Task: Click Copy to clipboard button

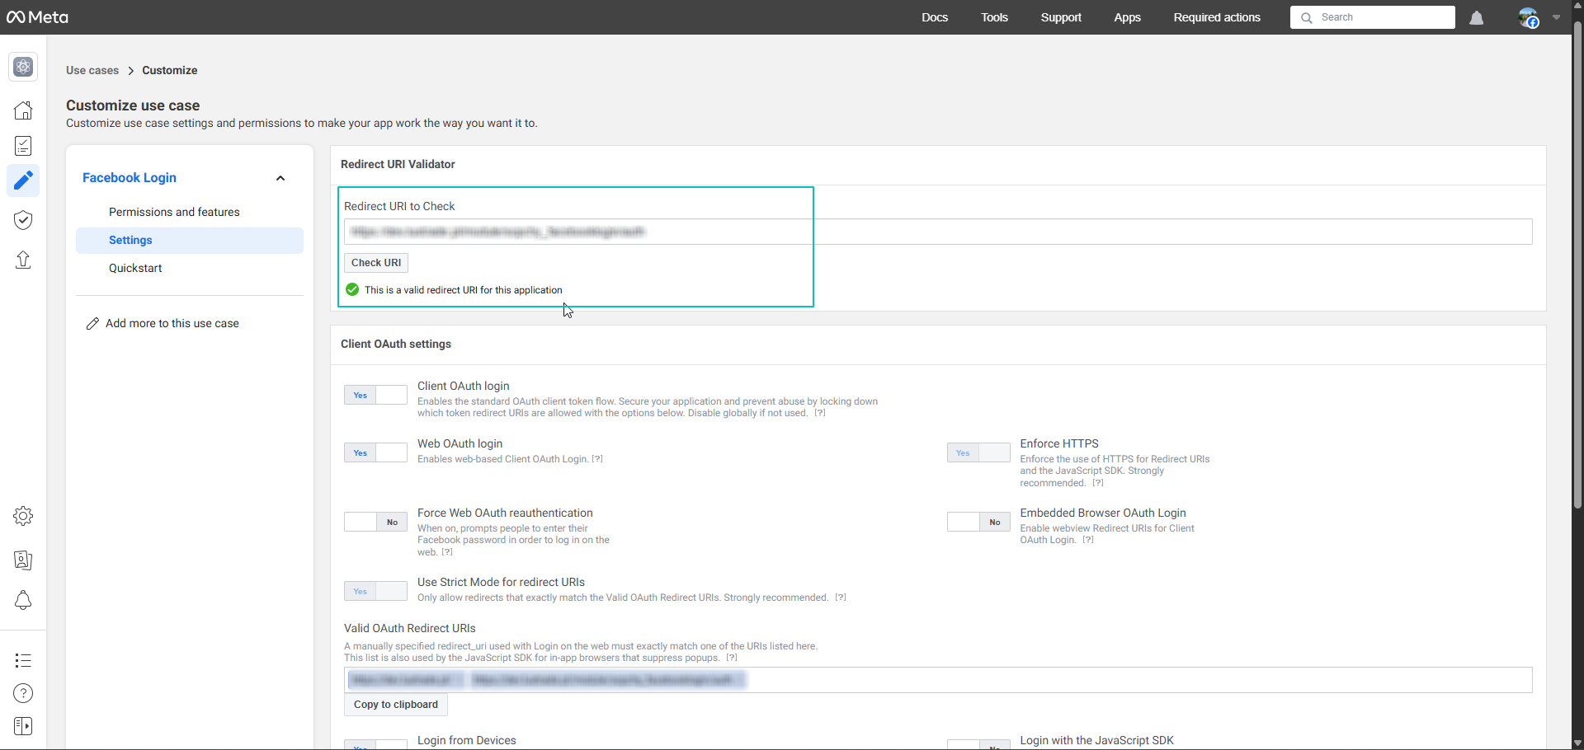Action: coord(395,705)
